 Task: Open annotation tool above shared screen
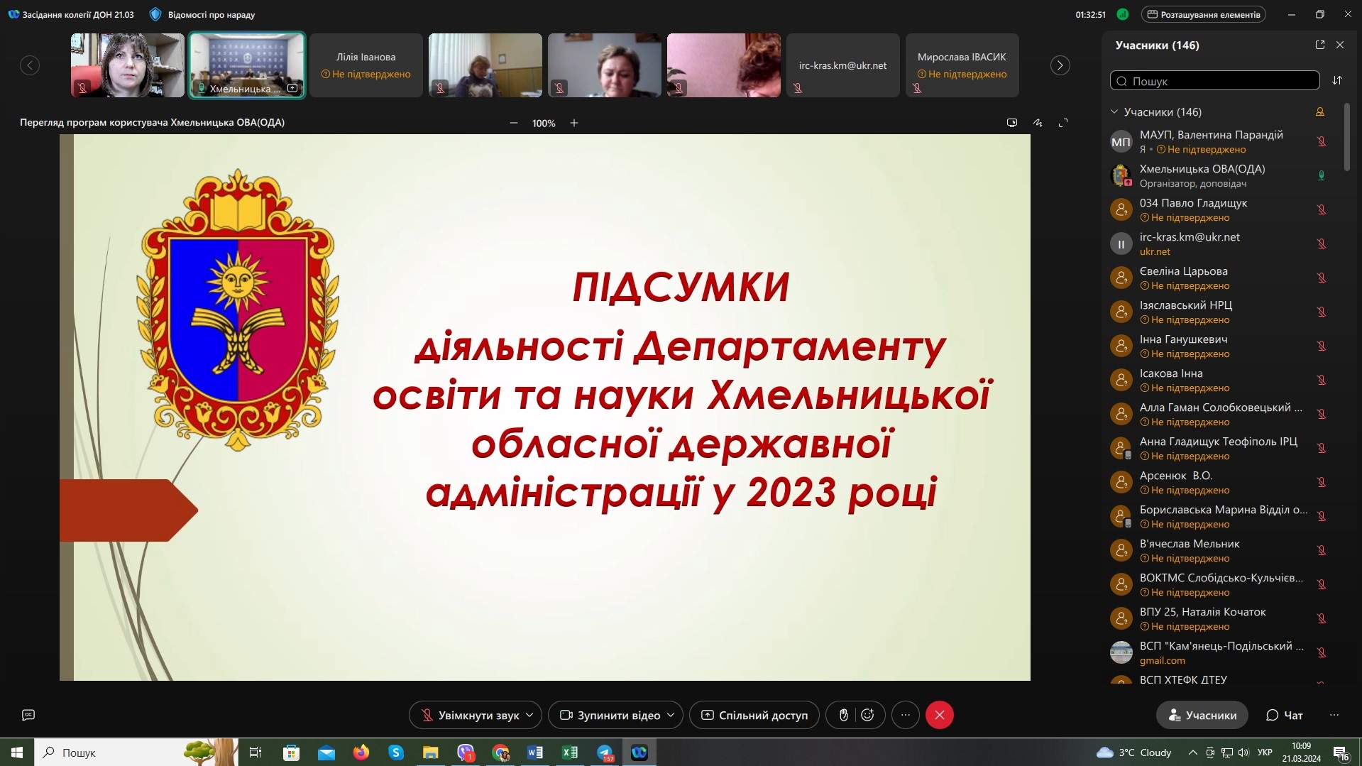[1038, 123]
